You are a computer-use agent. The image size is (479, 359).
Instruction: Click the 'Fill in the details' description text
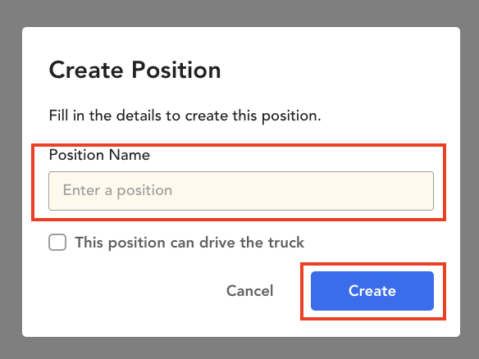click(185, 116)
